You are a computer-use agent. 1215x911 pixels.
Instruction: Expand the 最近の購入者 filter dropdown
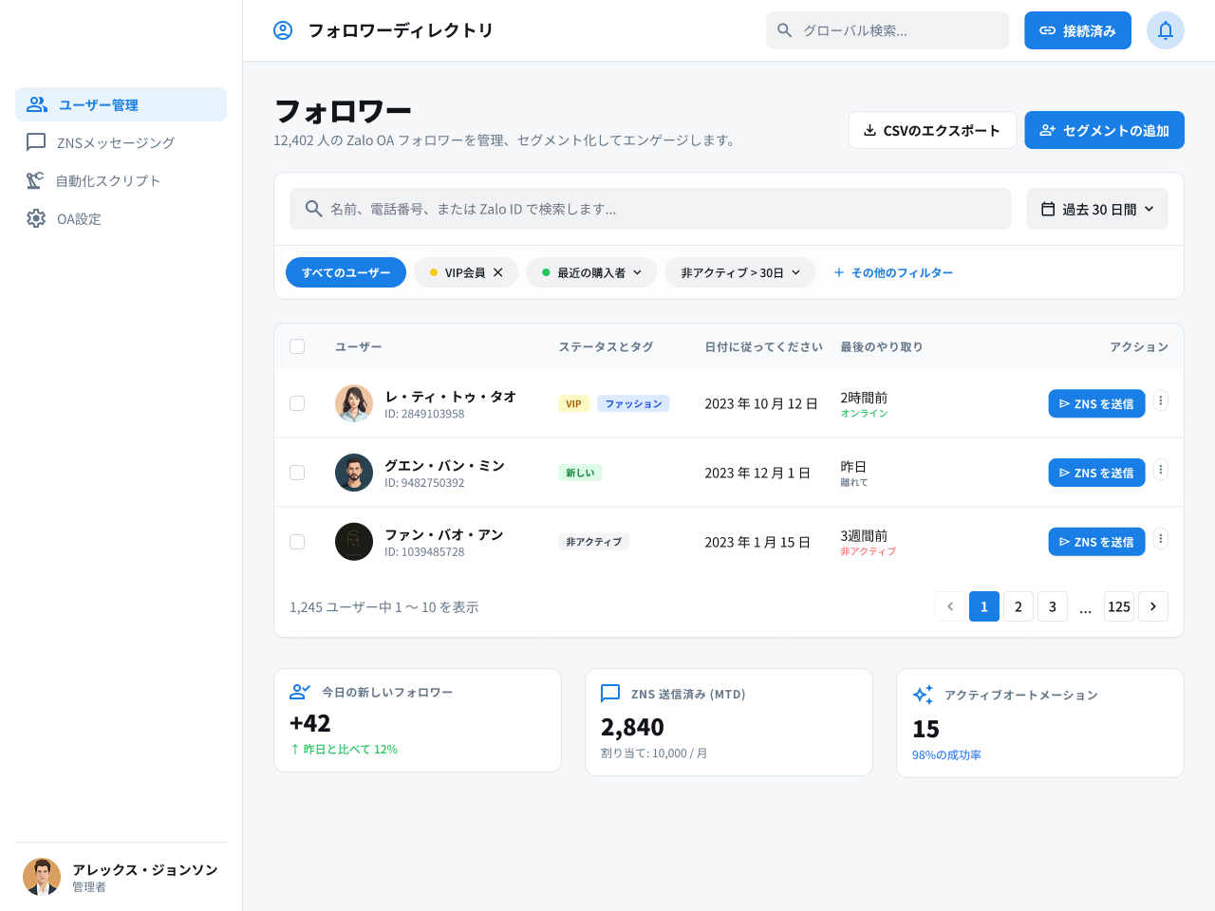click(591, 272)
